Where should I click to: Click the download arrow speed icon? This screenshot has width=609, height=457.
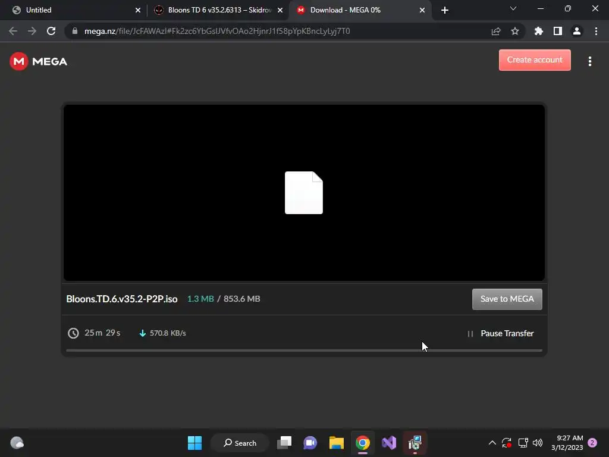pyautogui.click(x=143, y=333)
